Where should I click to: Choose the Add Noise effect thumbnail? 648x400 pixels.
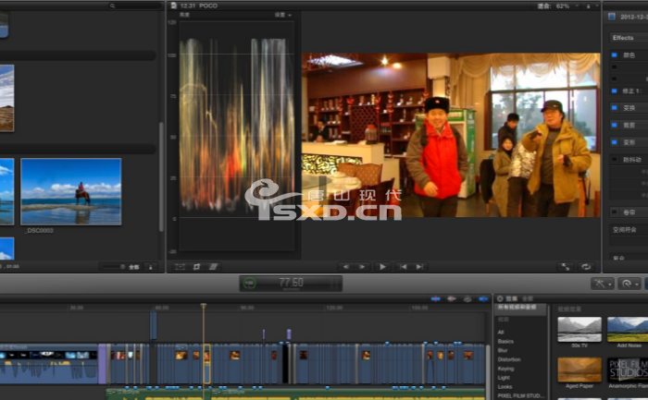coord(628,330)
